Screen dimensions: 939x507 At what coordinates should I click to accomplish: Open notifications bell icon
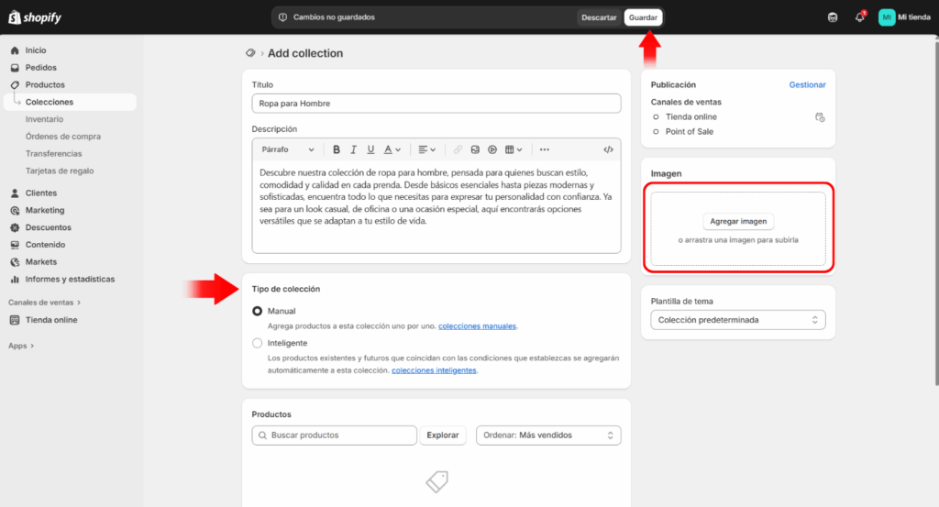tap(859, 17)
